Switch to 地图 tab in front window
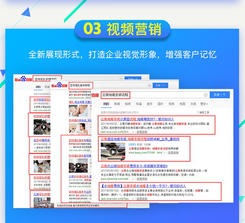The image size is (245, 223). (x=182, y=104)
